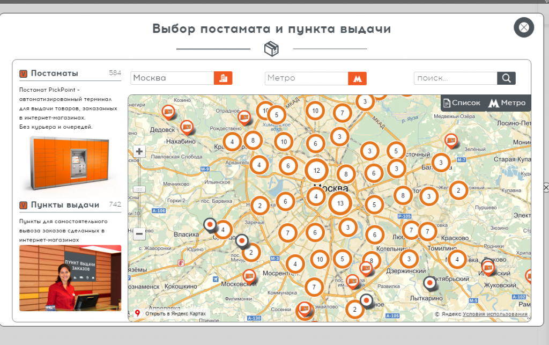Click the map zoom slider handle
The width and height of the screenshot is (549, 345).
coord(139,189)
